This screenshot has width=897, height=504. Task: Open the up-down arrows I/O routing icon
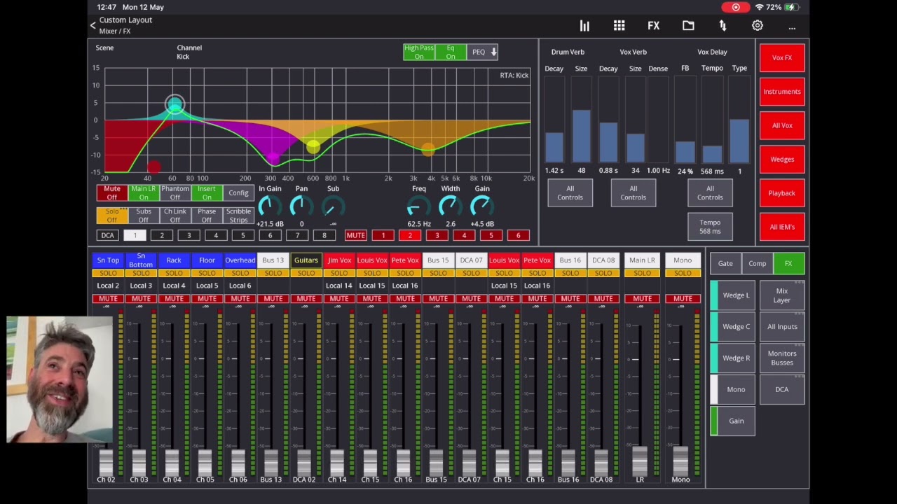723,26
